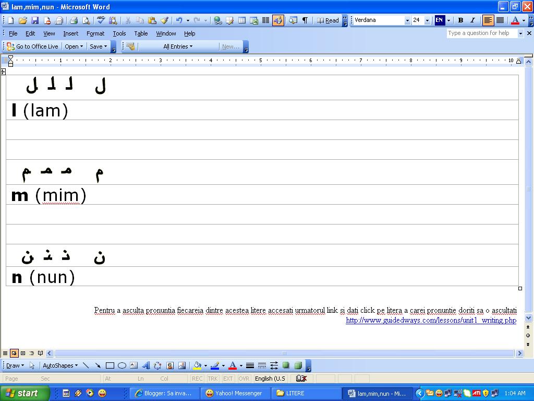
Task: Insert Excel worksheet icon
Action: (254, 20)
